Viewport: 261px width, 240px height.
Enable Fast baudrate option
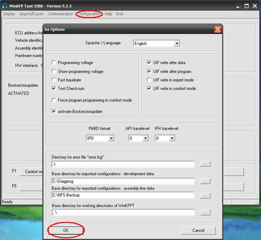point(54,80)
